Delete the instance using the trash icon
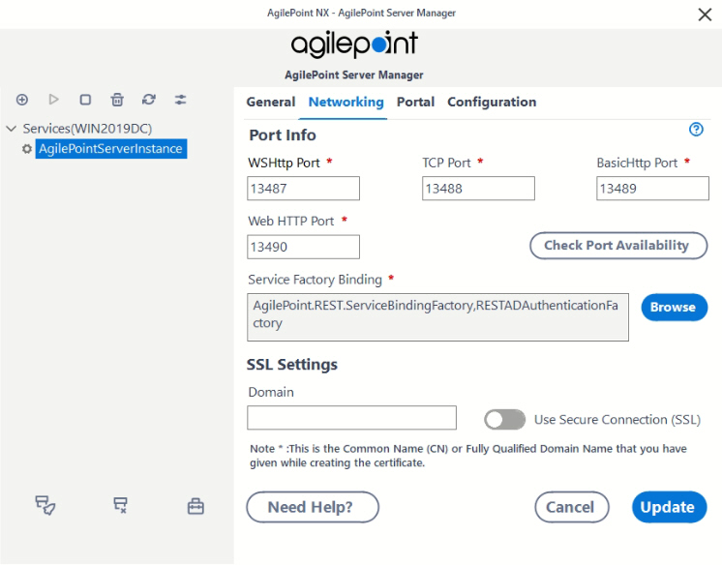This screenshot has height=565, width=722. (x=117, y=100)
